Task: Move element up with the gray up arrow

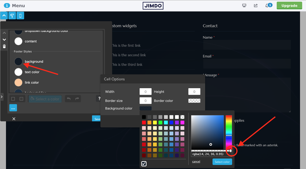Action: click(4, 33)
